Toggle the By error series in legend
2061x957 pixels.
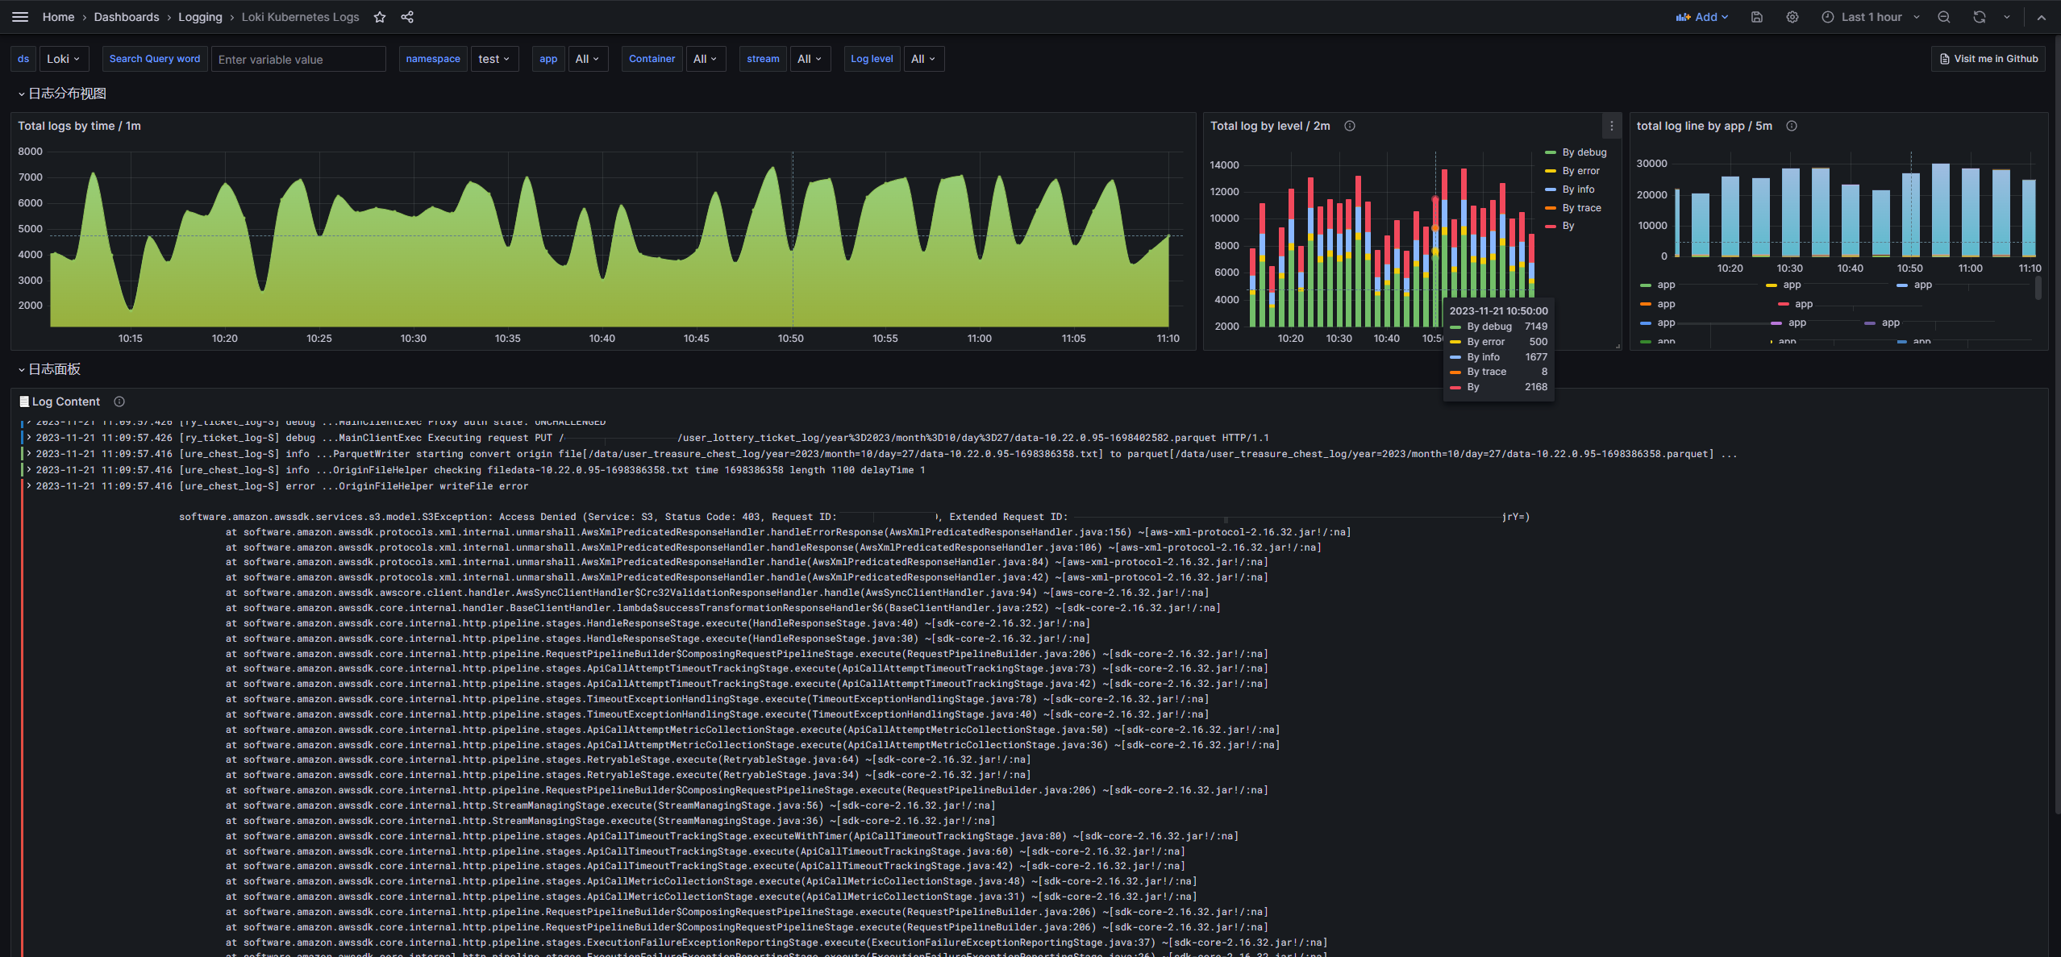(x=1581, y=171)
